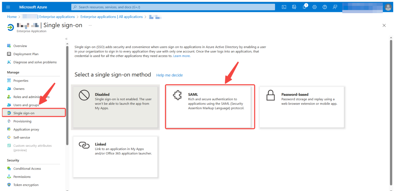Click the Provisioning sync icon
Image resolution: width=397 pixels, height=191 pixels.
click(9, 121)
